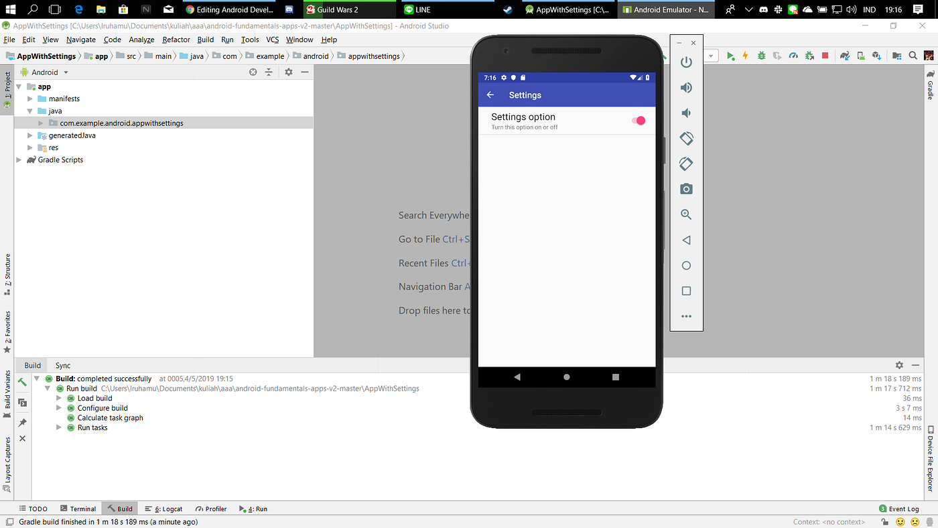Viewport: 938px width, 528px height.
Task: Open the Navigate menu
Action: click(80, 40)
